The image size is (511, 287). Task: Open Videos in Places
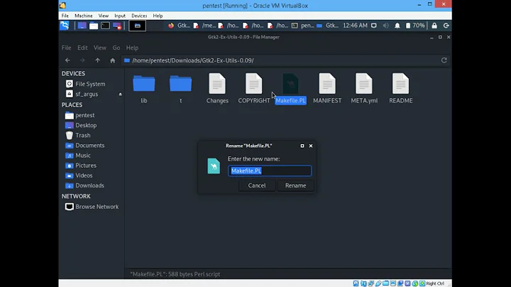pos(79,175)
